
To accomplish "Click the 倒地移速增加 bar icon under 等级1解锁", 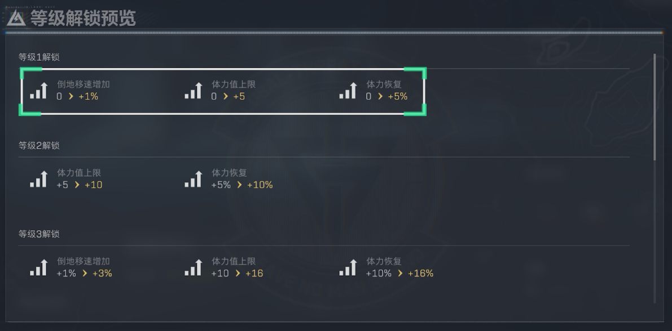I will point(38,91).
